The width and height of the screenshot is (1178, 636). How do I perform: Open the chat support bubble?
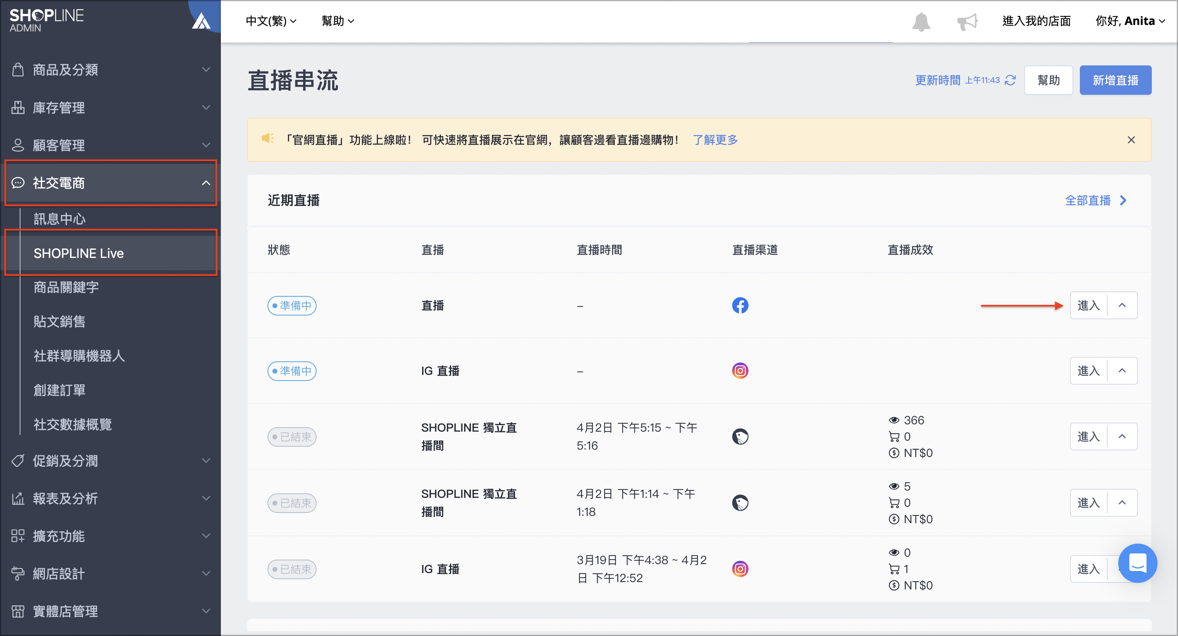pos(1137,563)
